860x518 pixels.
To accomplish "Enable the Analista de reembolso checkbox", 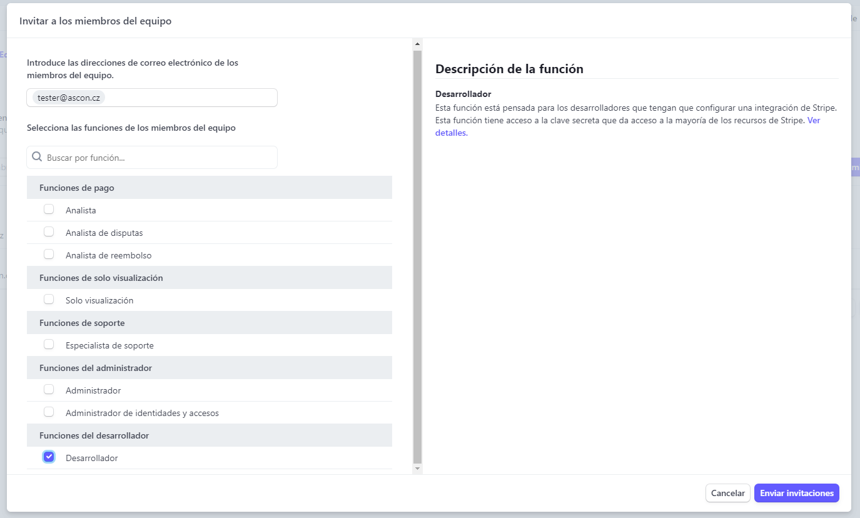I will 49,255.
